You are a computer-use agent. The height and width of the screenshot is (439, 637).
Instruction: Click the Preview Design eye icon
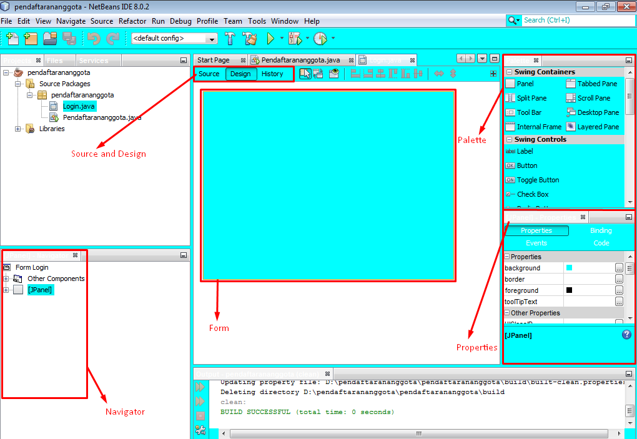333,74
